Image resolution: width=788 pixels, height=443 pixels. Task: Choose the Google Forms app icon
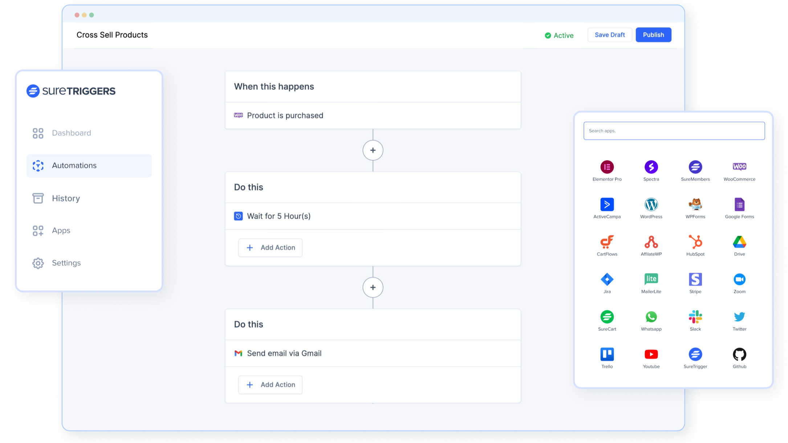tap(739, 204)
